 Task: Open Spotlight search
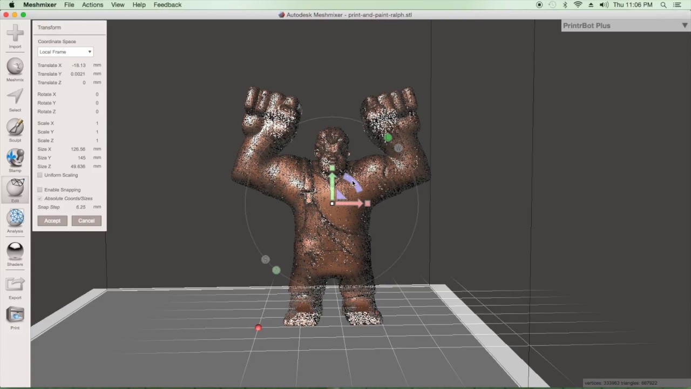point(663,5)
